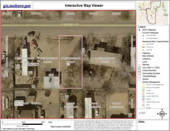The image size is (170, 131).
Task: Click the Main Arterials line symbol
Action: [140, 56]
